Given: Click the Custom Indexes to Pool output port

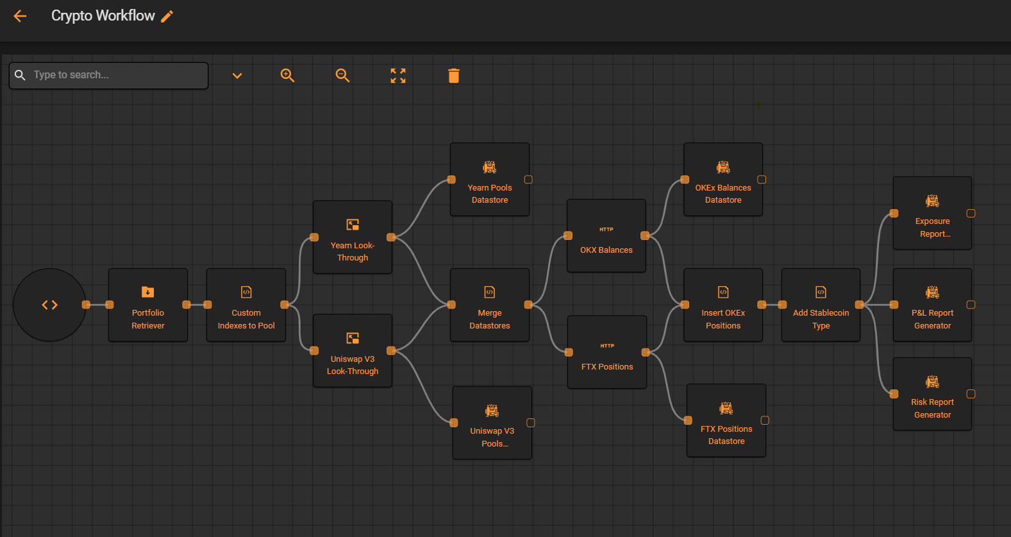Looking at the screenshot, I should (x=285, y=305).
